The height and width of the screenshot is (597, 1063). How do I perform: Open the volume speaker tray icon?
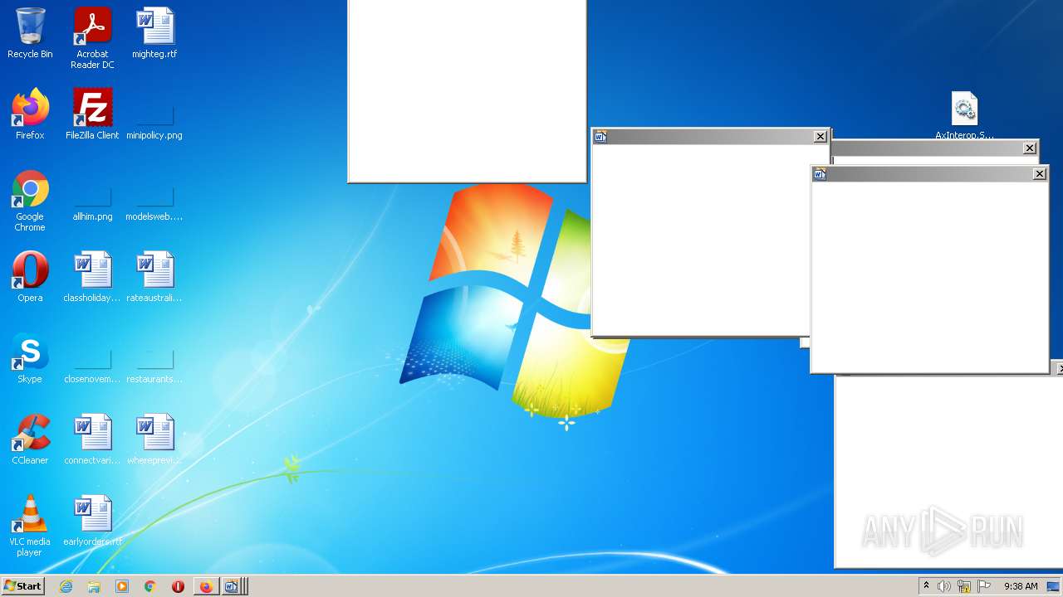click(x=944, y=586)
